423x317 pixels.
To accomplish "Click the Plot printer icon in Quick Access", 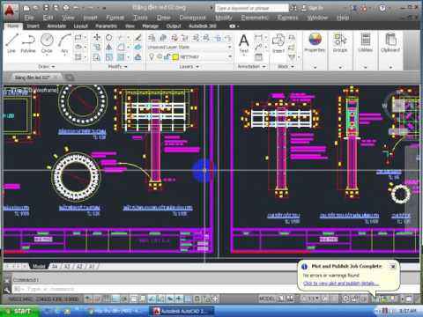I will (x=67, y=8).
